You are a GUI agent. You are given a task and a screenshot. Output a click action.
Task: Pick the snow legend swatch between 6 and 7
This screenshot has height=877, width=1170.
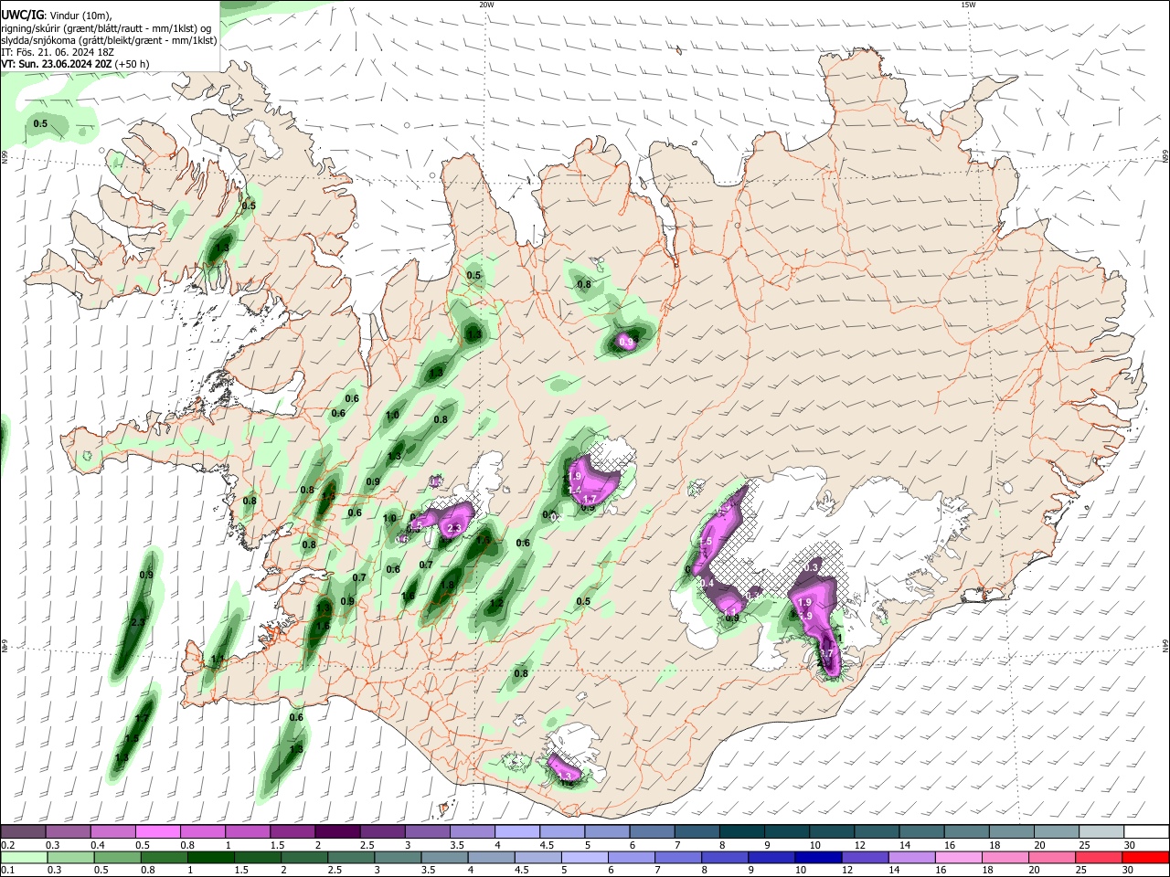[x=653, y=831]
